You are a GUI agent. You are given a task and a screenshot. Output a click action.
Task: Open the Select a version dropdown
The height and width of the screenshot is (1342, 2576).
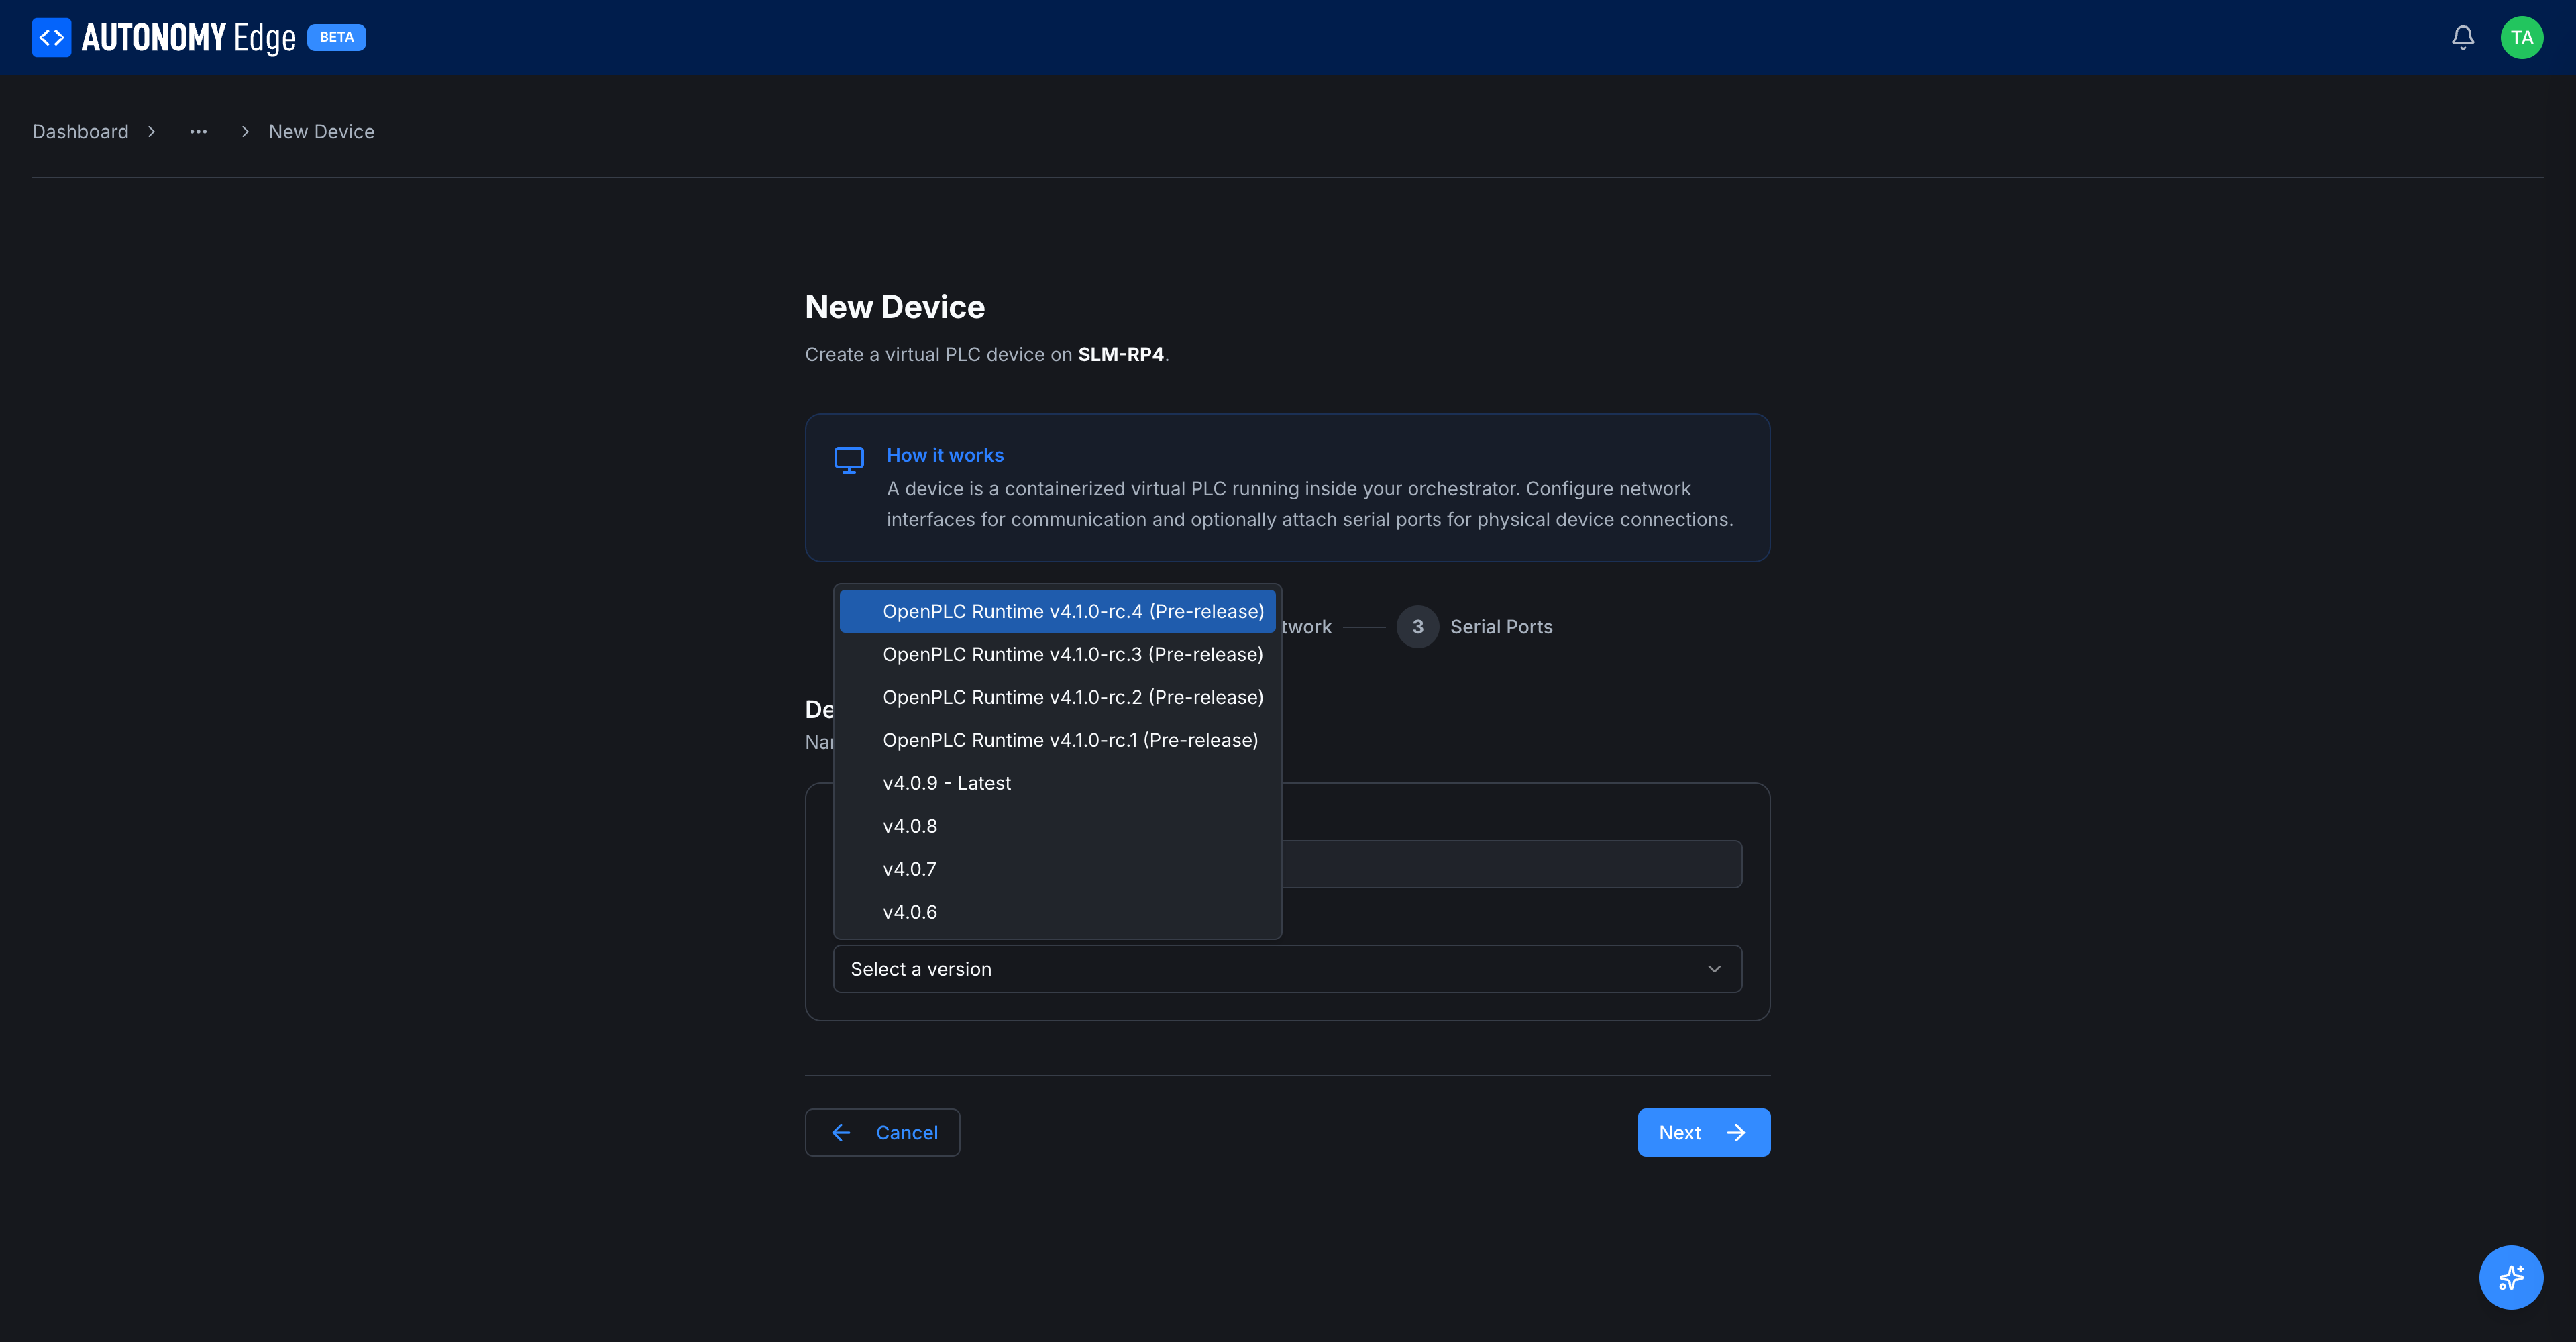pyautogui.click(x=1287, y=969)
